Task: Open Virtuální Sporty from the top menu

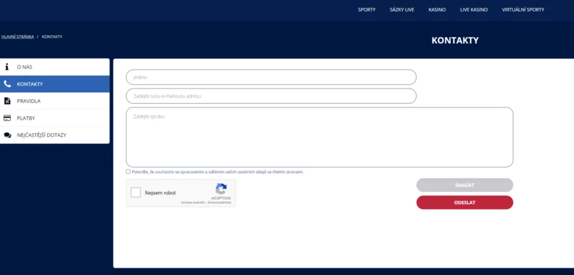Action: point(522,10)
